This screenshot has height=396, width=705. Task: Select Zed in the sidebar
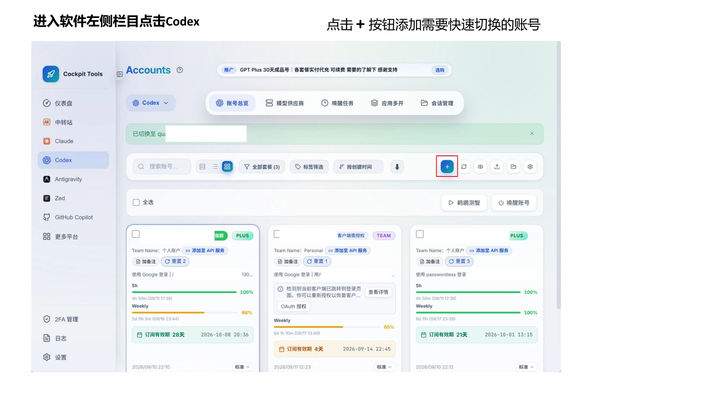coord(73,198)
